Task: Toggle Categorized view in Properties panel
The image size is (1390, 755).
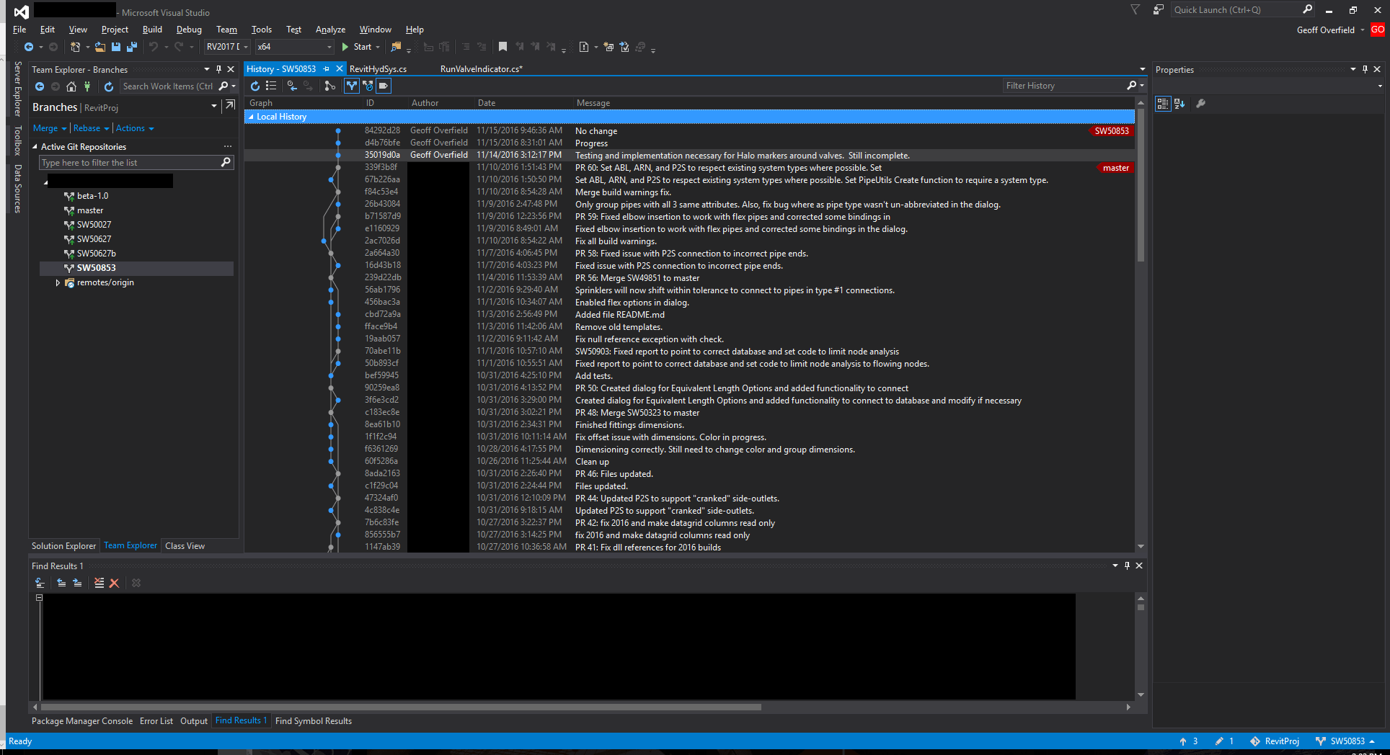Action: [x=1162, y=104]
